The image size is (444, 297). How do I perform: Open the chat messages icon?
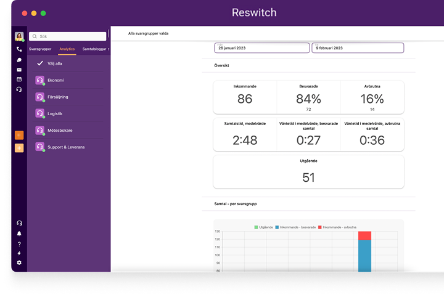tap(19, 60)
